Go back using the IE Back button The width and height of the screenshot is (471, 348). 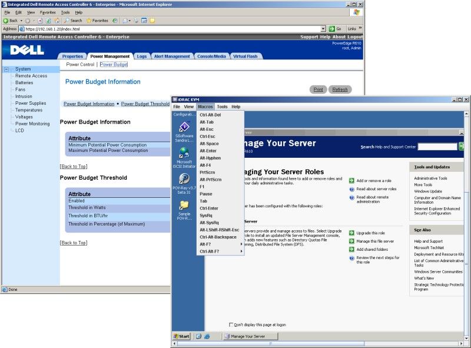coord(10,21)
